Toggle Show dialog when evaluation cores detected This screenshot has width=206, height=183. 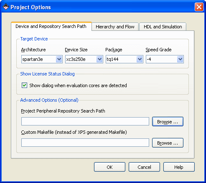click(x=24, y=85)
